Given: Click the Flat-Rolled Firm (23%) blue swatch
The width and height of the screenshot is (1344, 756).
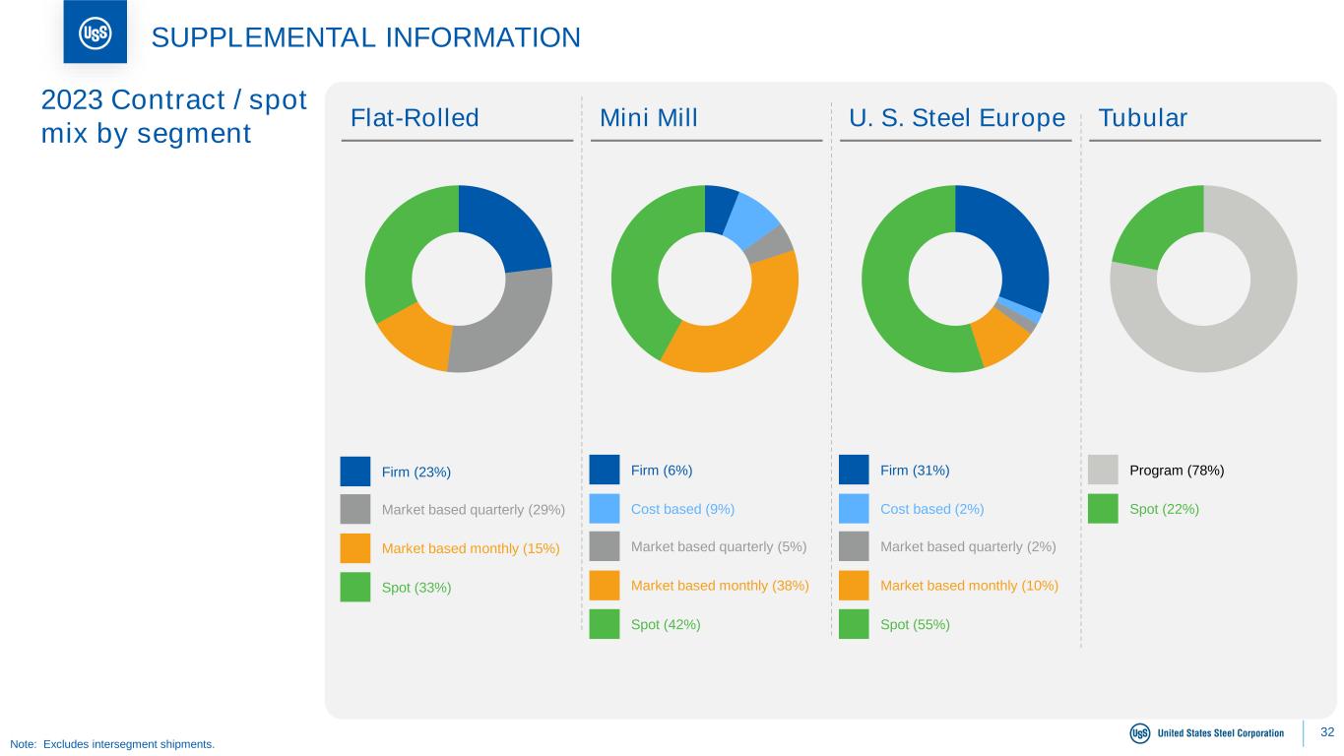Looking at the screenshot, I should (355, 472).
